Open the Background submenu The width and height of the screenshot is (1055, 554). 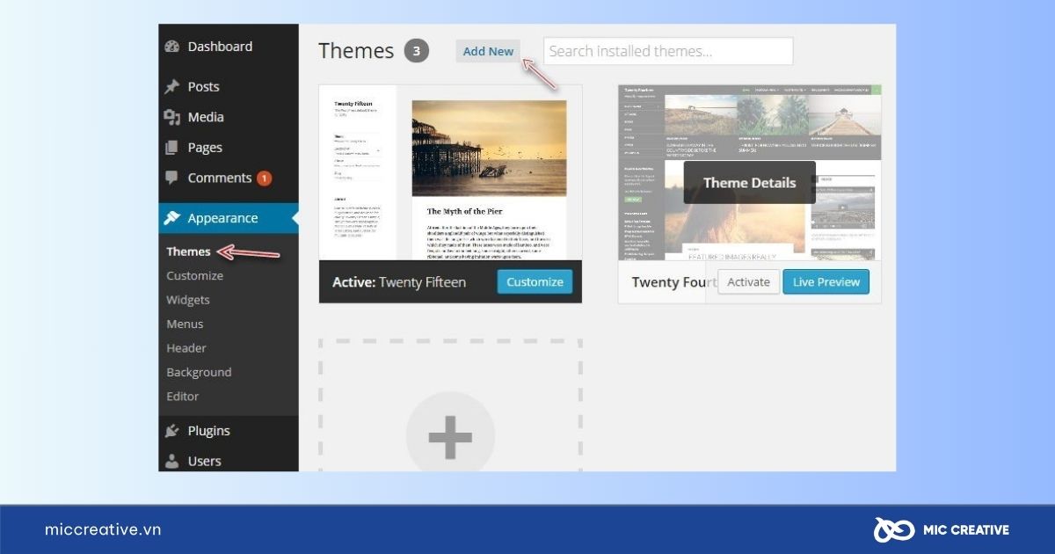click(x=199, y=372)
